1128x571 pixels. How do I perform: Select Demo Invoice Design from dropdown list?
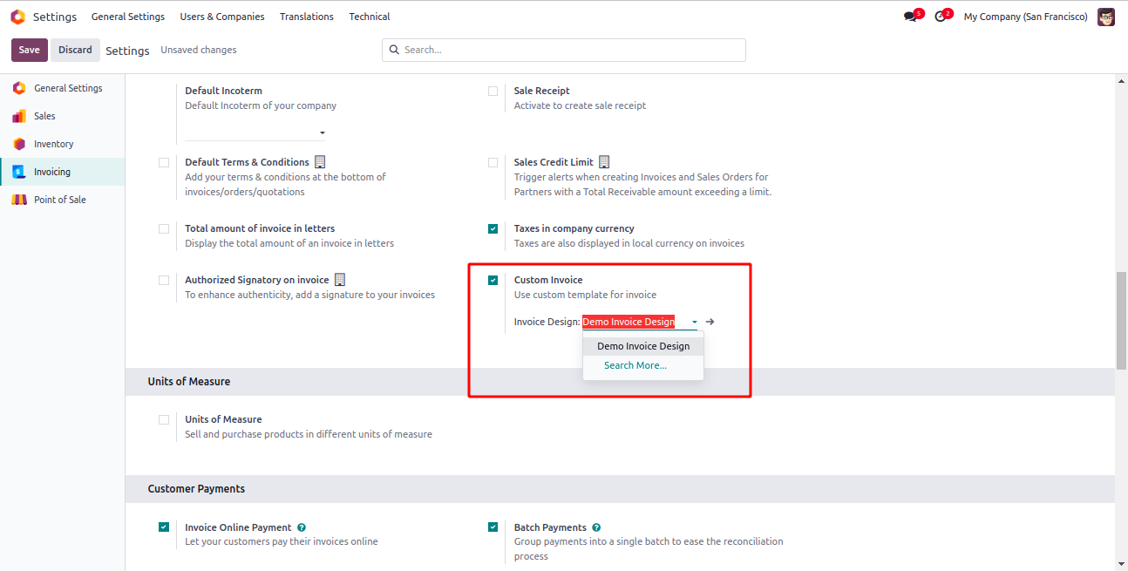pos(643,346)
